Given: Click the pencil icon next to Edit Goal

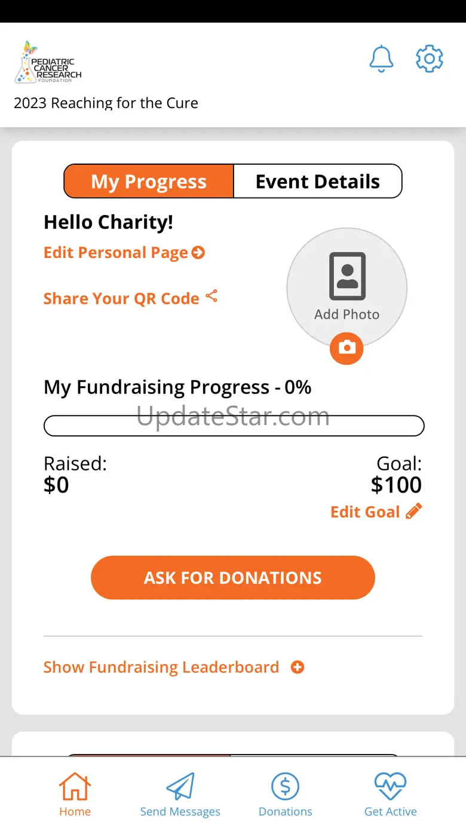Looking at the screenshot, I should (x=413, y=511).
